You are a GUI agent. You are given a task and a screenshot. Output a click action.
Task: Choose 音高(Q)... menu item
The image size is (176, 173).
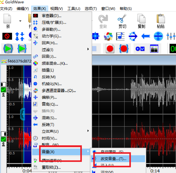pos(62,104)
